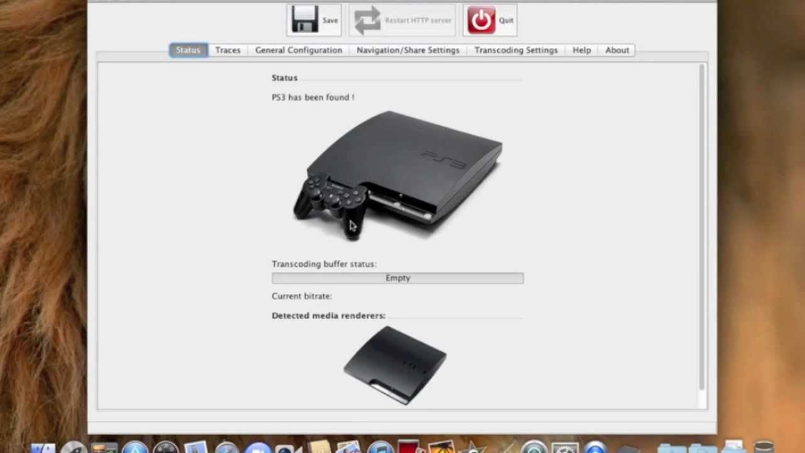Click the Restart HTTP server arrows icon
Image resolution: width=805 pixels, height=453 pixels.
click(x=367, y=20)
